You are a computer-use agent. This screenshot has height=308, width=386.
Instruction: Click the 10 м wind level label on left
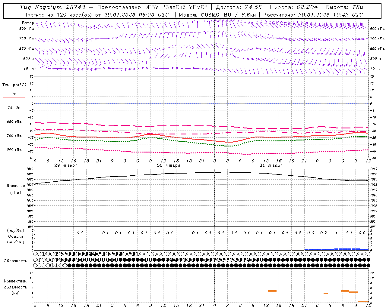click(x=29, y=69)
